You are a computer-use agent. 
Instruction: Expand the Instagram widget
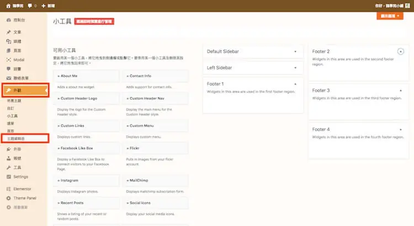coord(86,180)
